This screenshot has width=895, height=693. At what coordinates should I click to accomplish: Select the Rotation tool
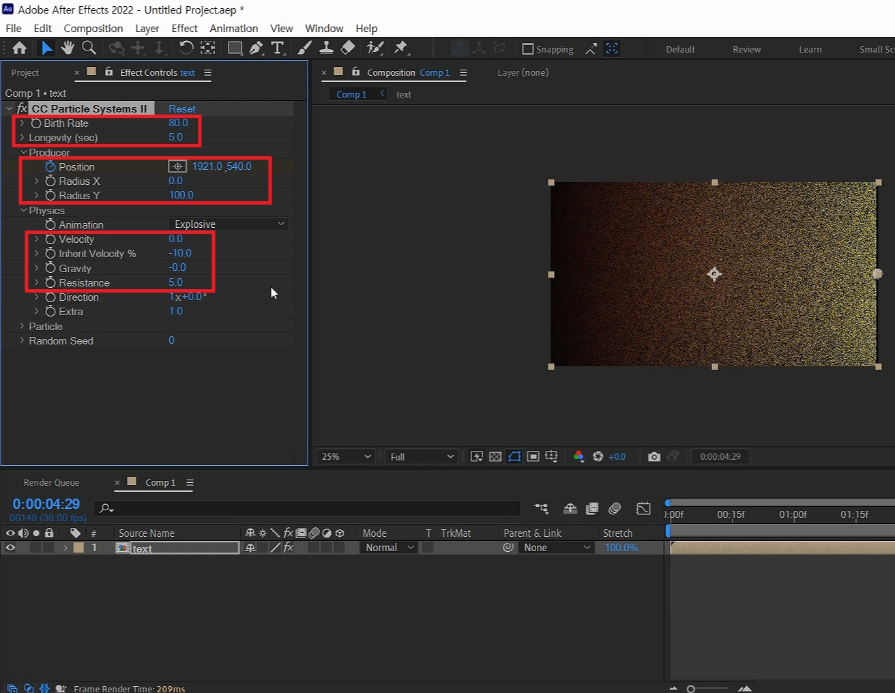click(186, 48)
